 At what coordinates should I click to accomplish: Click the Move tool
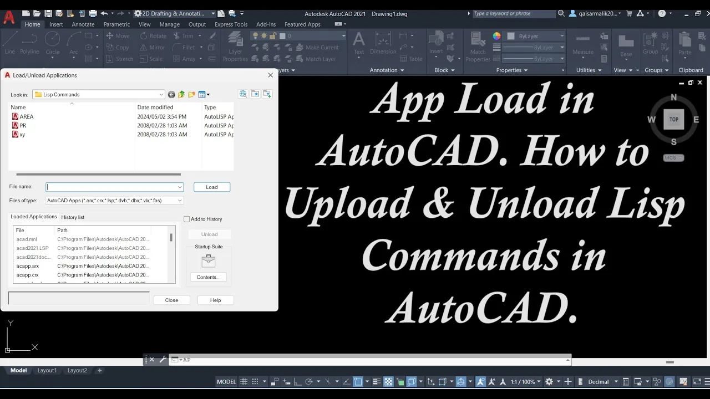118,36
